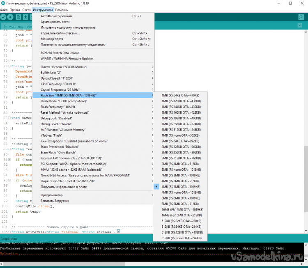308x268 pixels.
Task: Choose 1MB (FS:64KB OTA:~470KB) option
Action: point(181,95)
